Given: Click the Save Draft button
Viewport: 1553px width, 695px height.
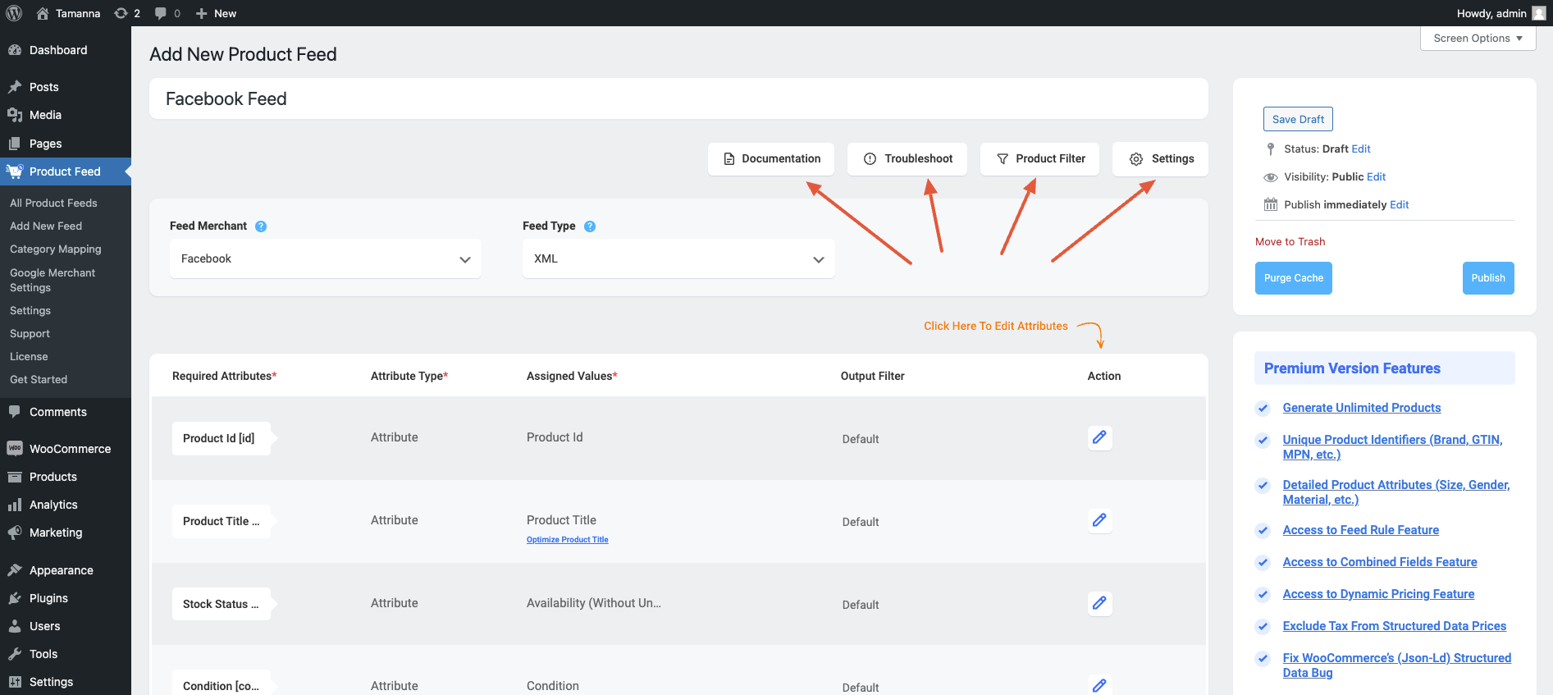Looking at the screenshot, I should (1298, 119).
